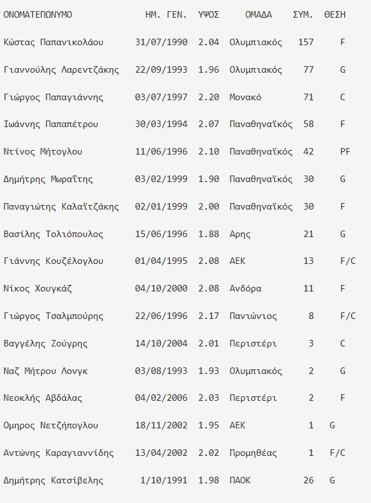Click the team Προμηθέας

coord(253,453)
